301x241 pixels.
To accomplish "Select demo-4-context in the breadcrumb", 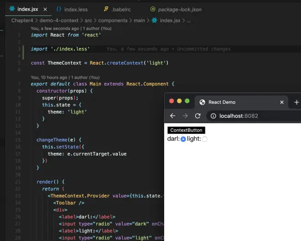I will pyautogui.click(x=59, y=20).
